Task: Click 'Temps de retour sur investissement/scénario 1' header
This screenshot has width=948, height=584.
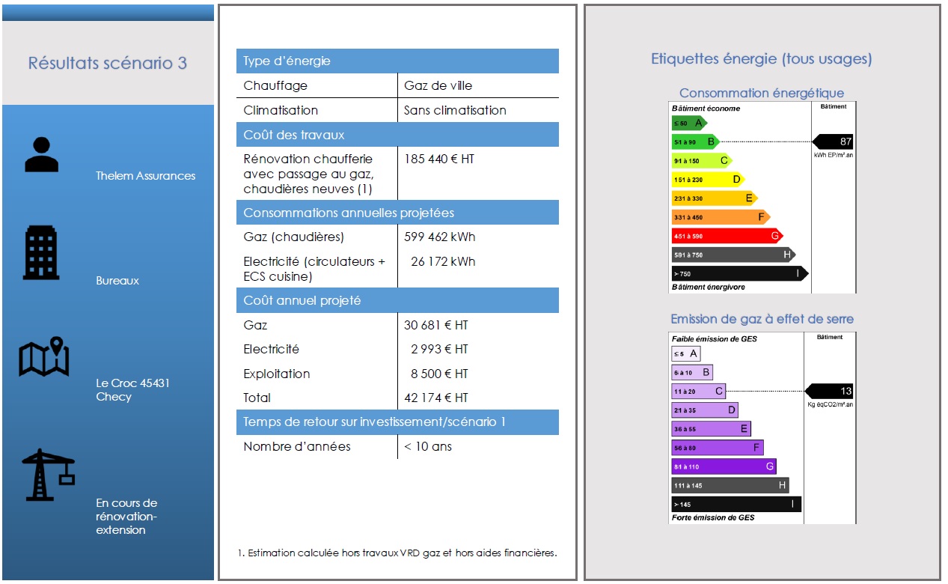Action: coord(397,422)
